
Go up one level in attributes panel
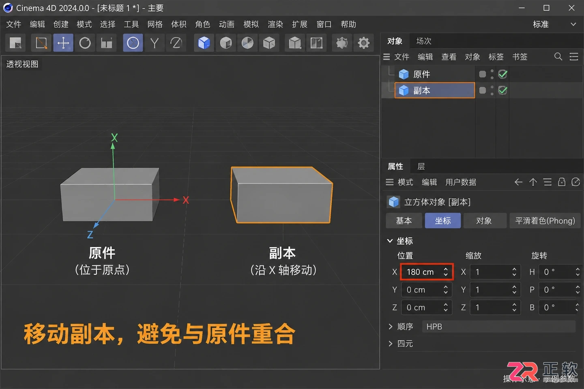click(x=533, y=182)
